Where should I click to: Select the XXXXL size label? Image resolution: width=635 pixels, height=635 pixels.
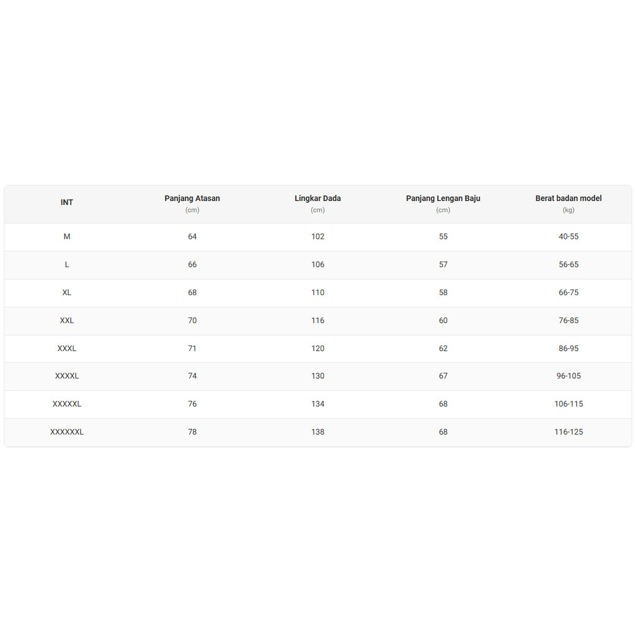click(x=67, y=376)
